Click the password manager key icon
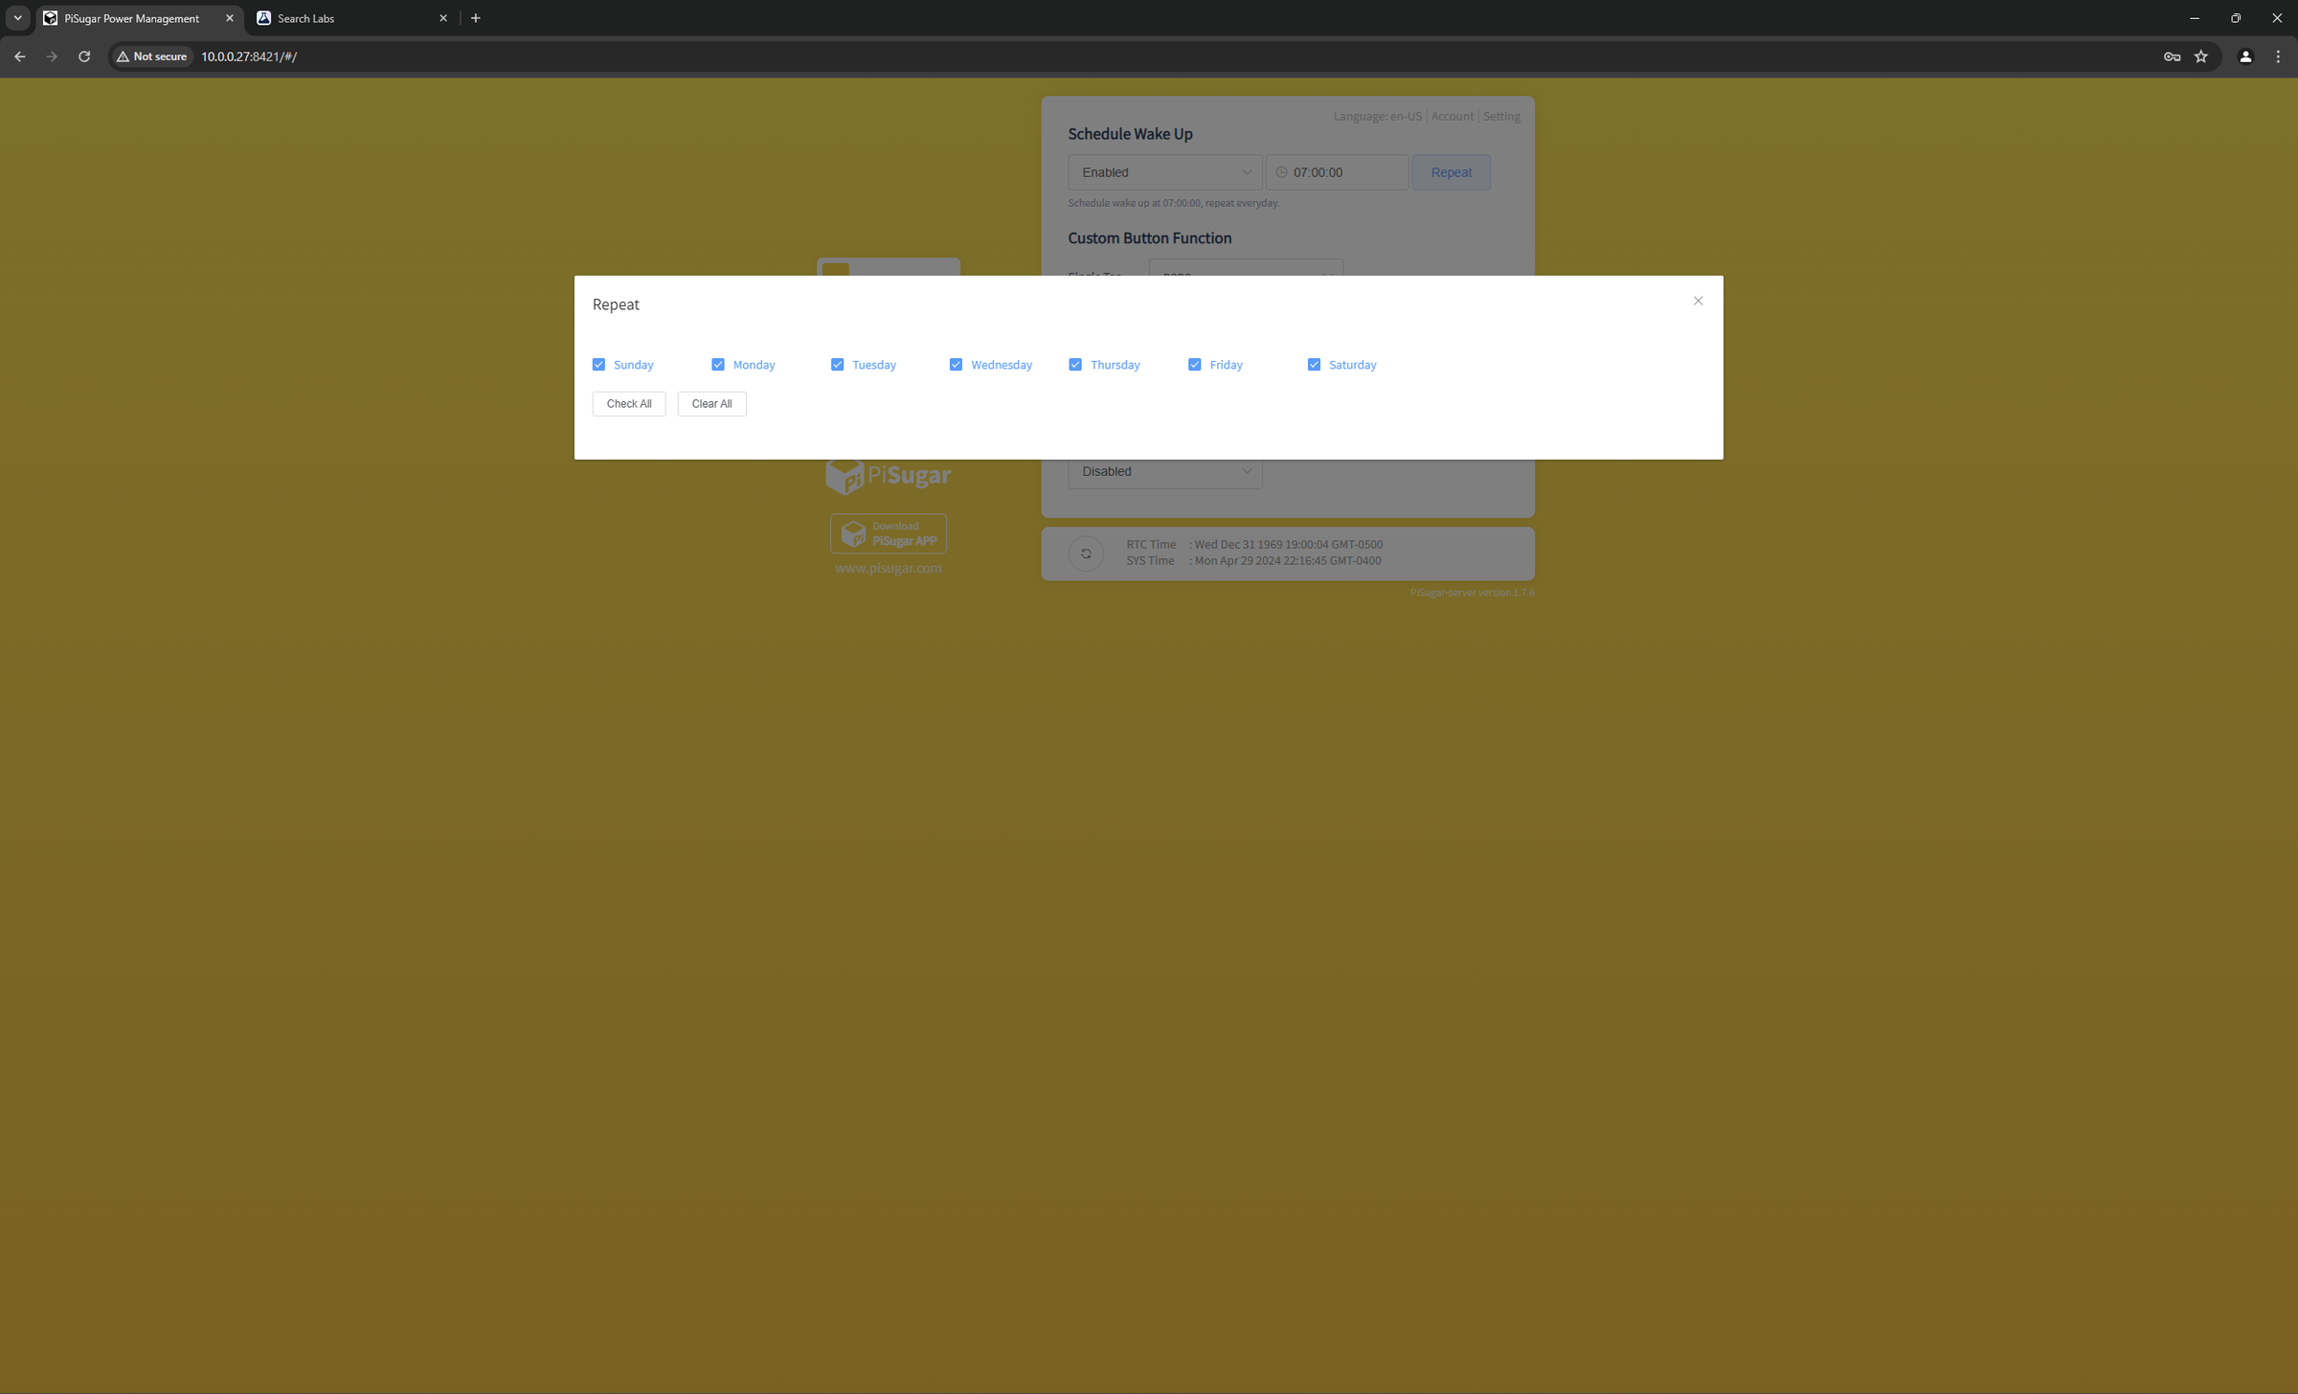 coord(2172,56)
